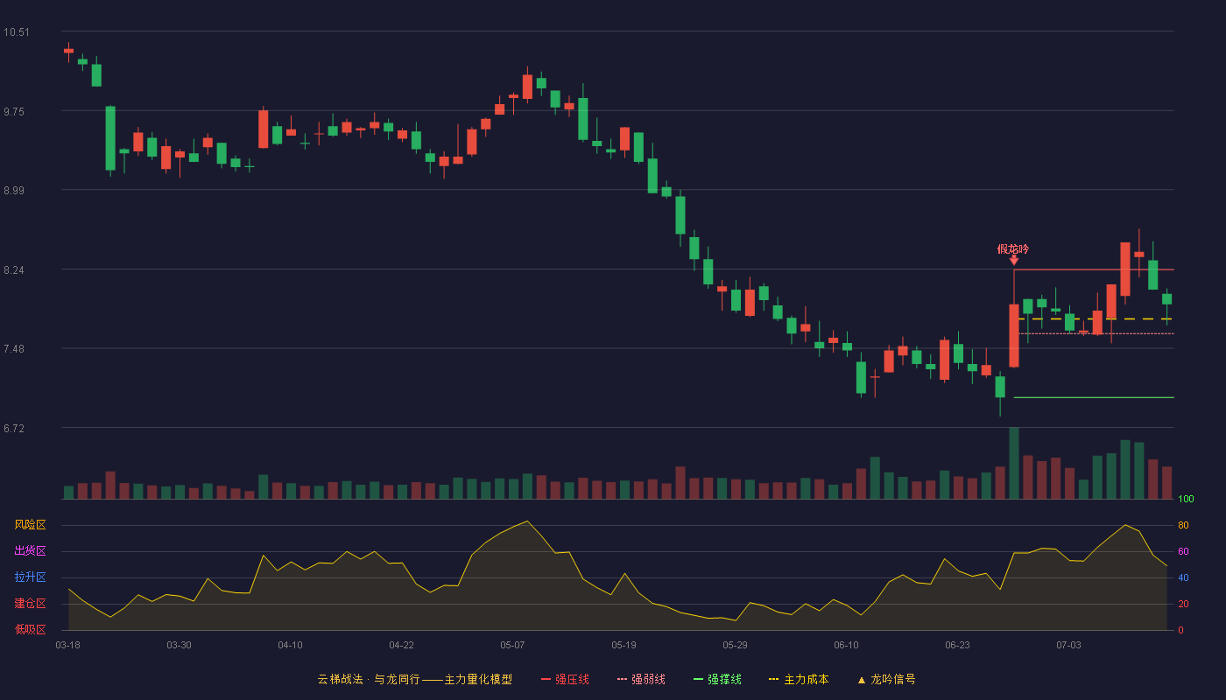Click the 04-22 date axis label

coord(401,645)
